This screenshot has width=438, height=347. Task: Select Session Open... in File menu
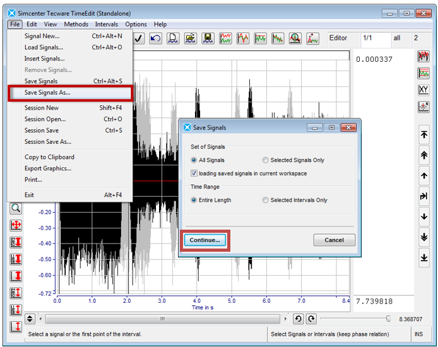(71, 119)
